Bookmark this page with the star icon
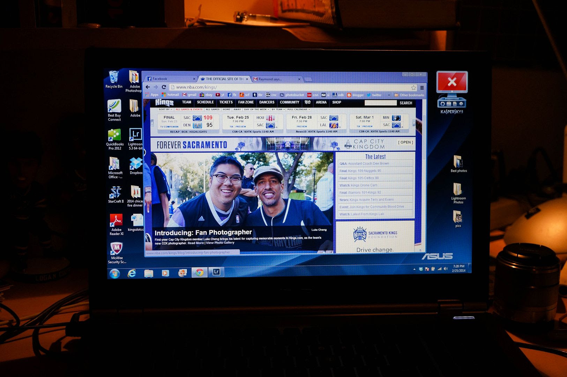The image size is (567, 377). 413,88
